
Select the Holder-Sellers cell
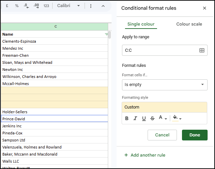point(55,112)
